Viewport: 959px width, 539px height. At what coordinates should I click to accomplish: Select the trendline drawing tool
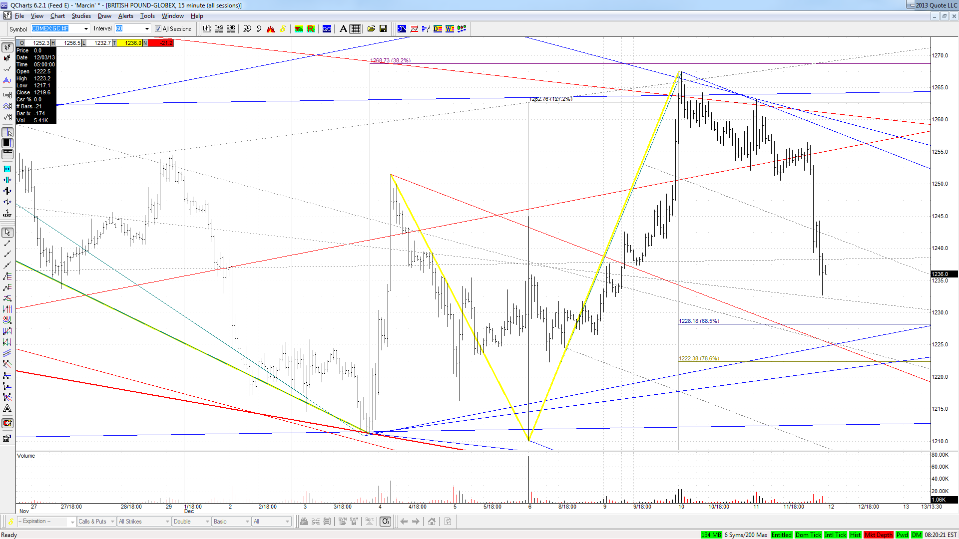(7, 244)
